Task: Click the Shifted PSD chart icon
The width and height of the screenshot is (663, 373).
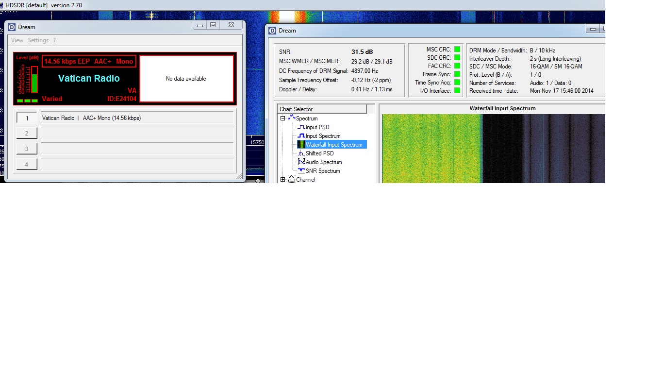Action: [x=301, y=153]
